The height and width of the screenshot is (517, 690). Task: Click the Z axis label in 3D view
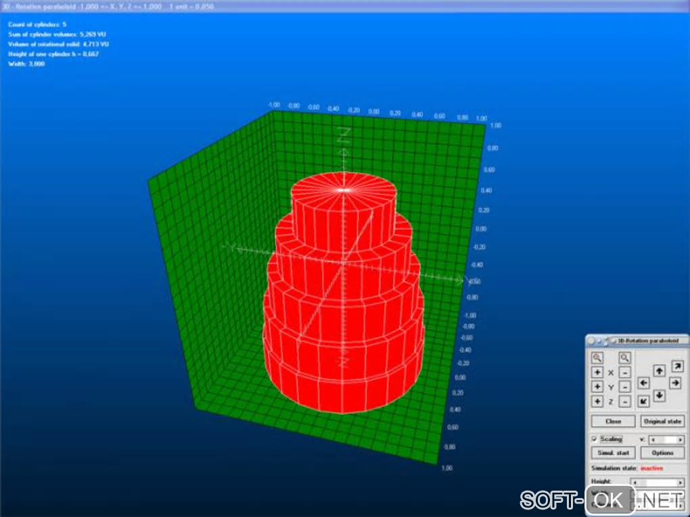coord(343,135)
